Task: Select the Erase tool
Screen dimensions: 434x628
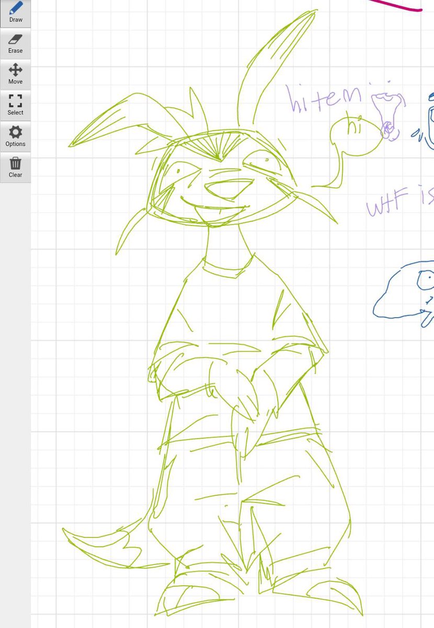Action: 15,43
